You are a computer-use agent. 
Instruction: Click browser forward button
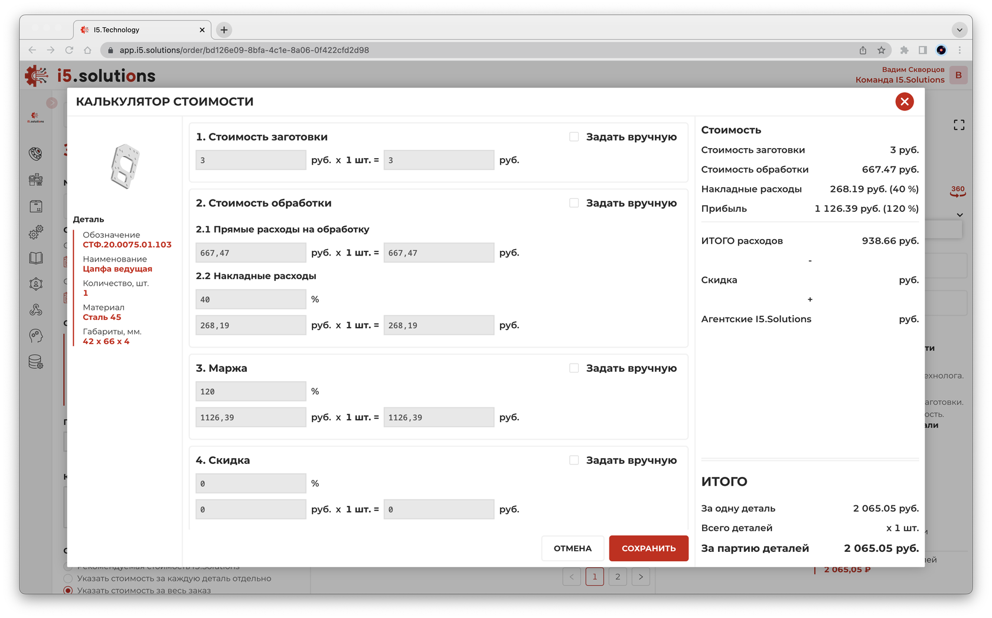51,50
